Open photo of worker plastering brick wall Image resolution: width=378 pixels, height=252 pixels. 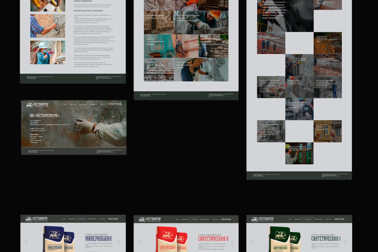coord(48,26)
